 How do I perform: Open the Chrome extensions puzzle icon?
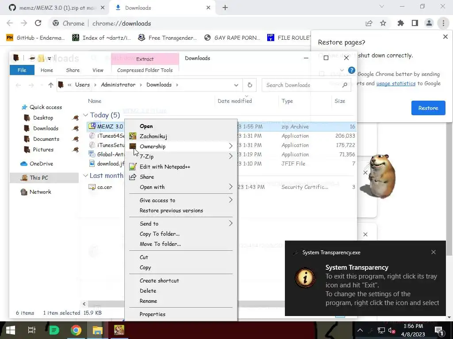point(401,23)
